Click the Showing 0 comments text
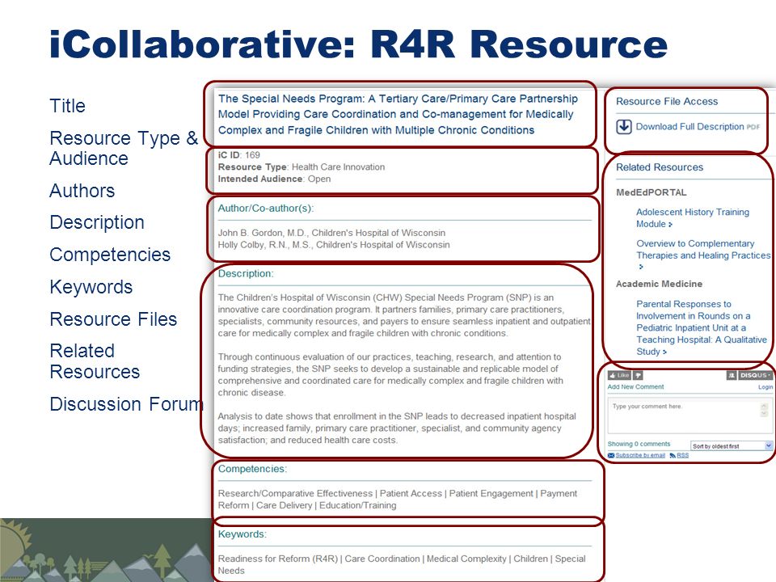 tap(639, 444)
